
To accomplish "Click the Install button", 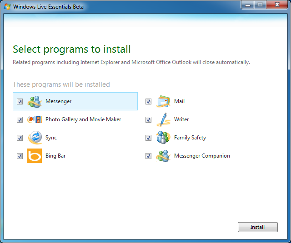I will [x=258, y=227].
